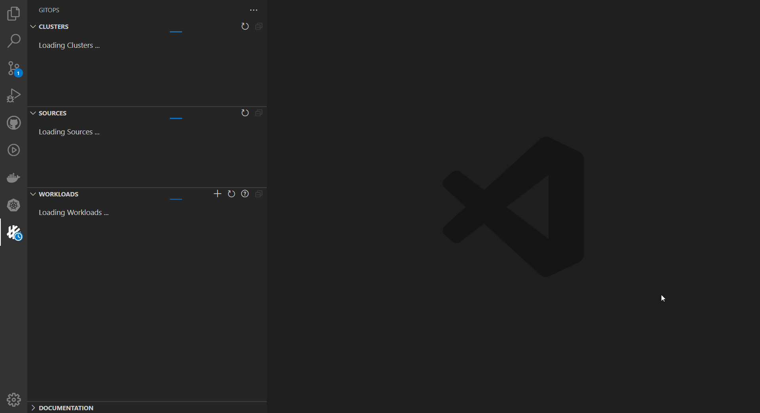The image size is (760, 413).
Task: Open the GitHub Actions play-circle view
Action: [x=13, y=150]
